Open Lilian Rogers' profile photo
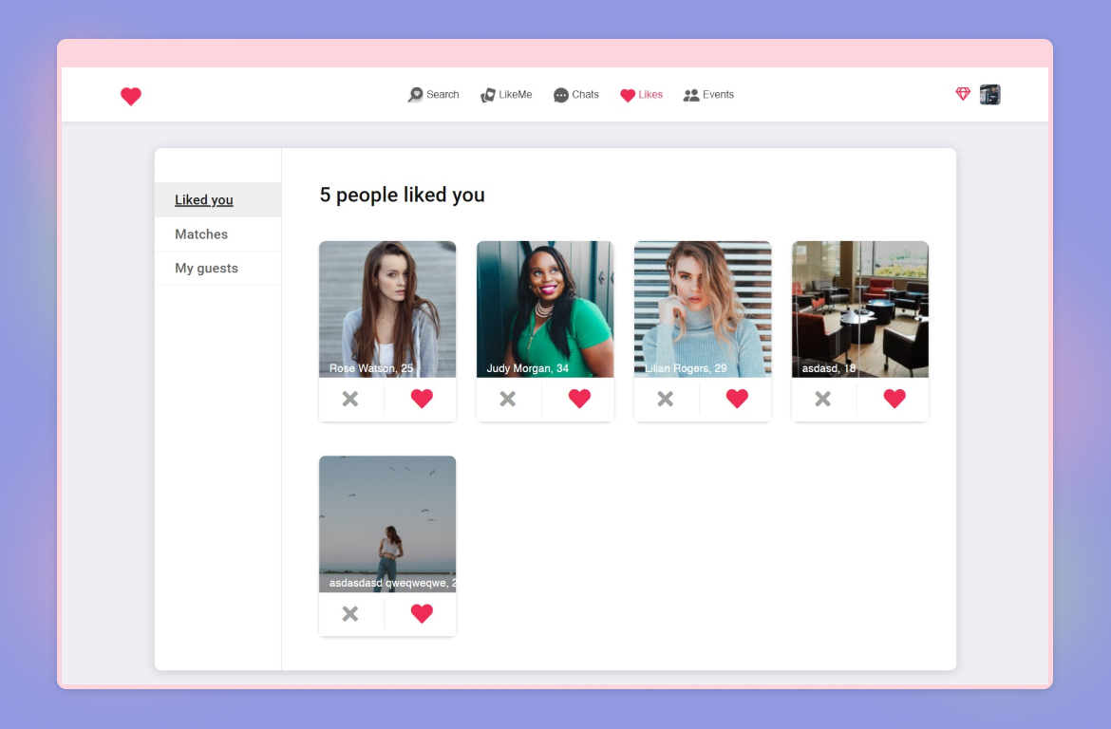 703,308
